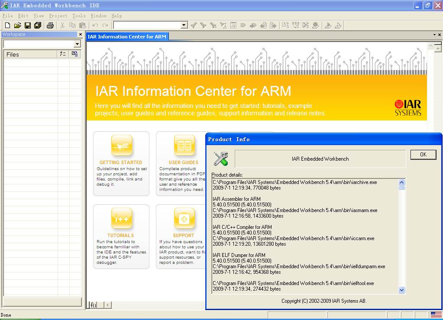443x320 pixels.
Task: Open the editor tab list arrow
Action: tap(434, 35)
